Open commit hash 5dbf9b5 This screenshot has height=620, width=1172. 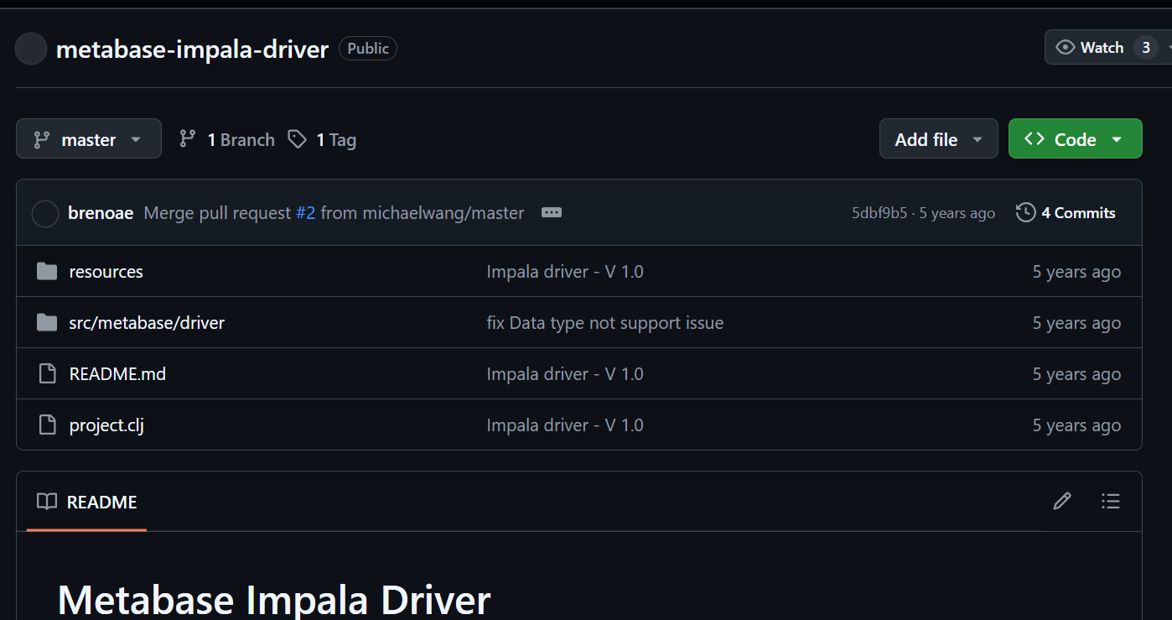pyautogui.click(x=879, y=213)
